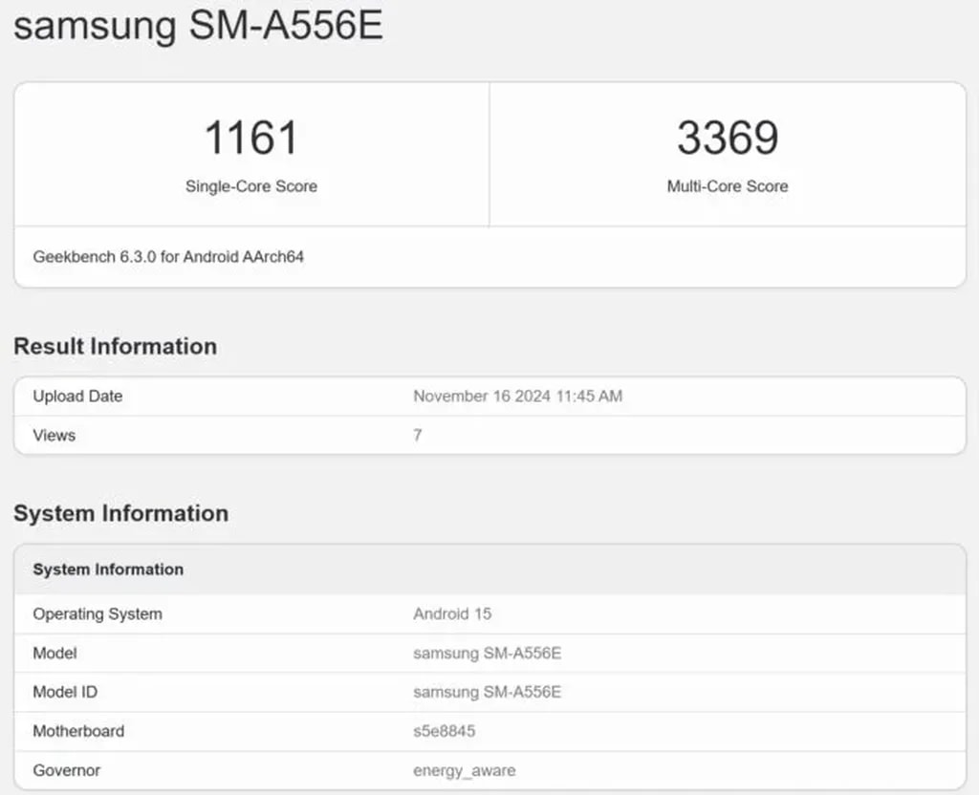Click the System Information section heading
979x795 pixels.
120,513
